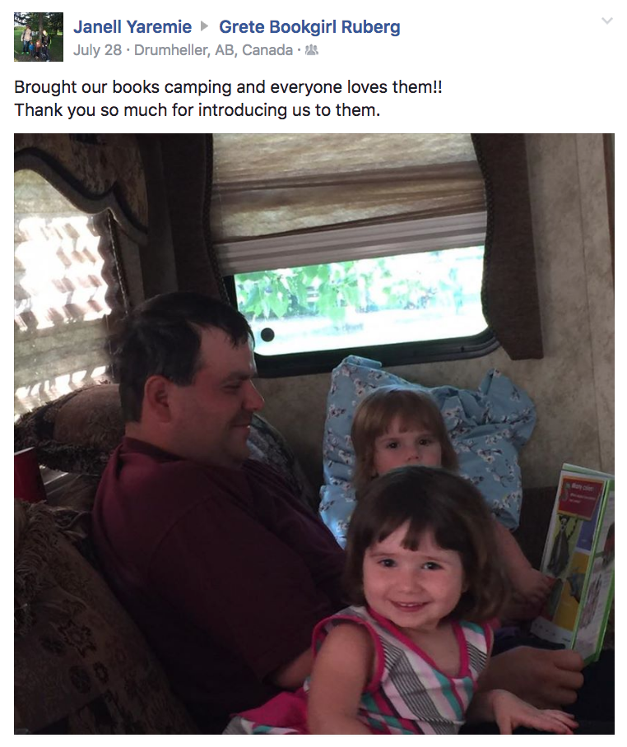
Task: Open Janell Yaremie's profile picture thumbnail
Action: pyautogui.click(x=39, y=37)
